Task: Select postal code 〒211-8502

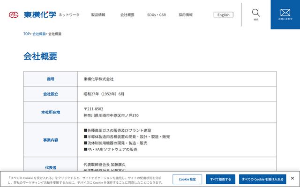Action: (93, 109)
